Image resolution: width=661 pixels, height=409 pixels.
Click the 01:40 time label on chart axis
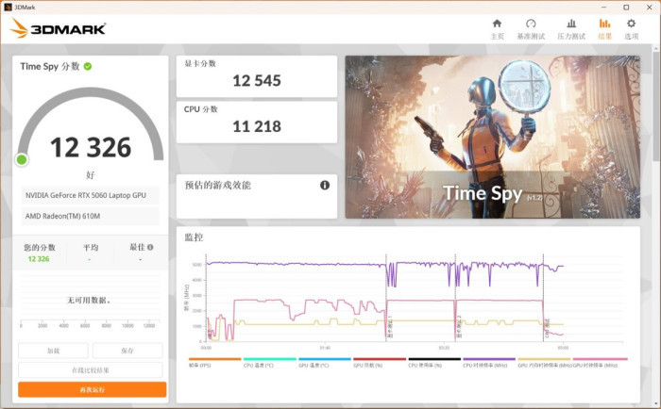[325, 348]
